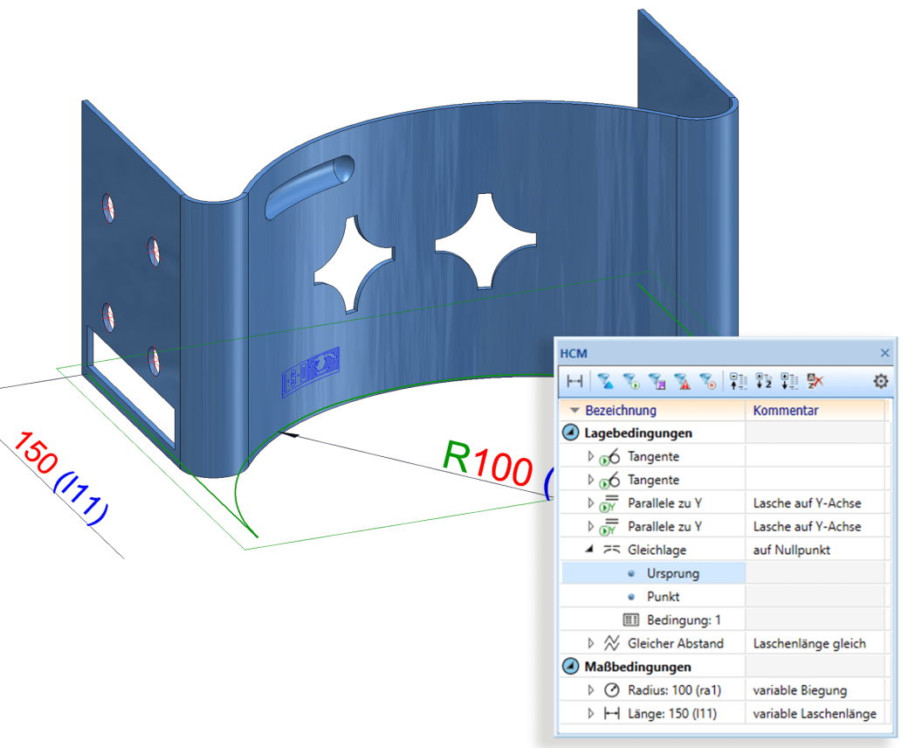
Task: Select the second Tangente label
Action: 653,480
